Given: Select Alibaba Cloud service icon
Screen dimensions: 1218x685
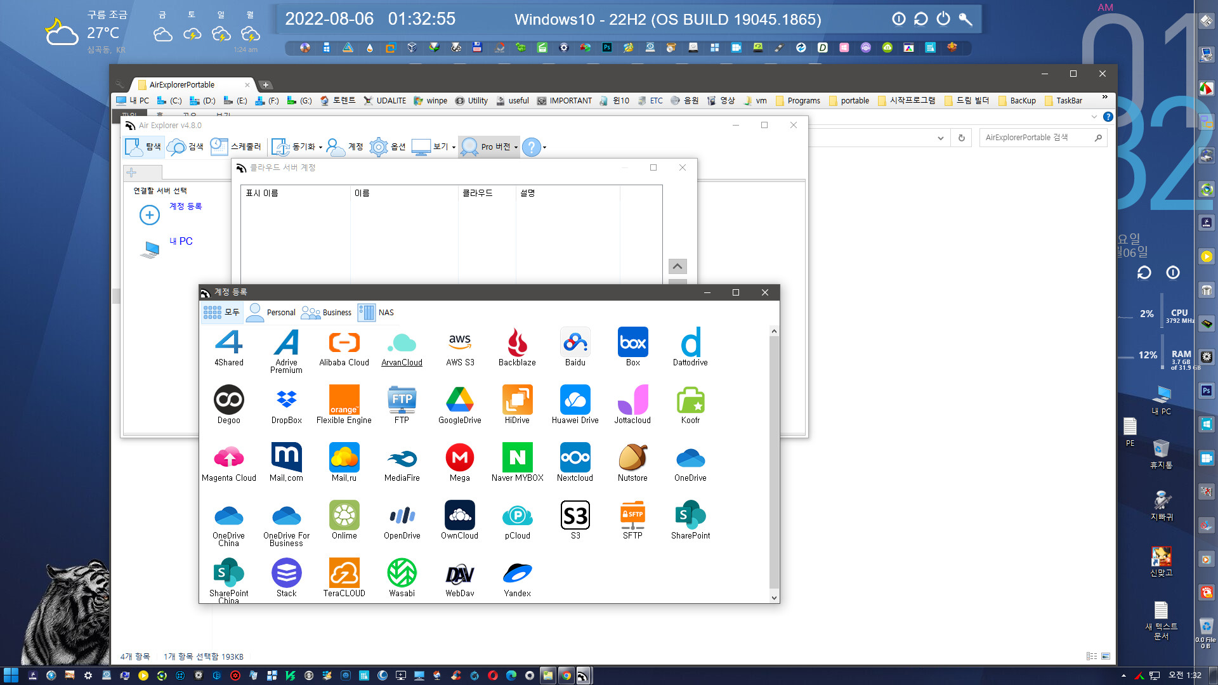Looking at the screenshot, I should tap(344, 348).
